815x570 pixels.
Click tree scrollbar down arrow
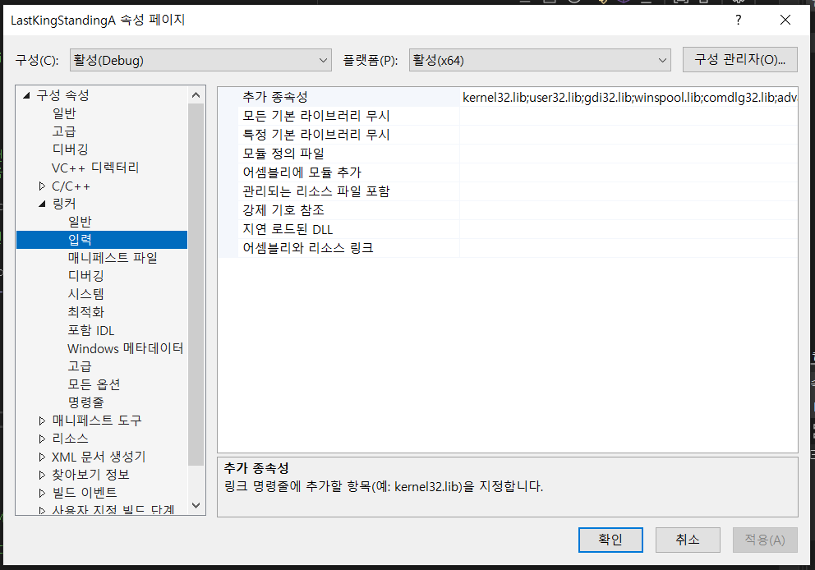196,506
